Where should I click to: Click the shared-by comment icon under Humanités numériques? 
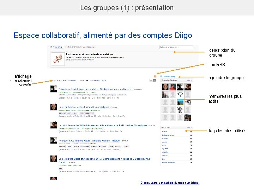point(60,116)
